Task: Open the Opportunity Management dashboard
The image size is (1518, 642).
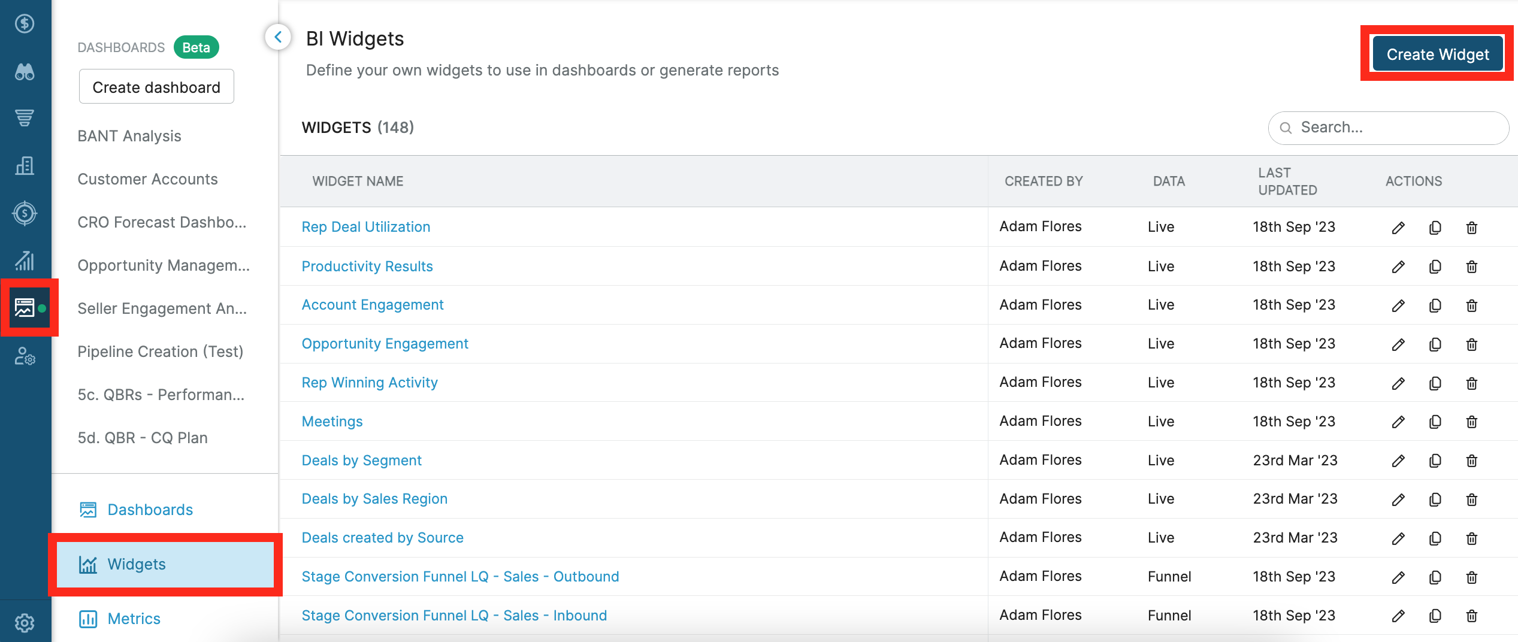Action: coord(164,265)
